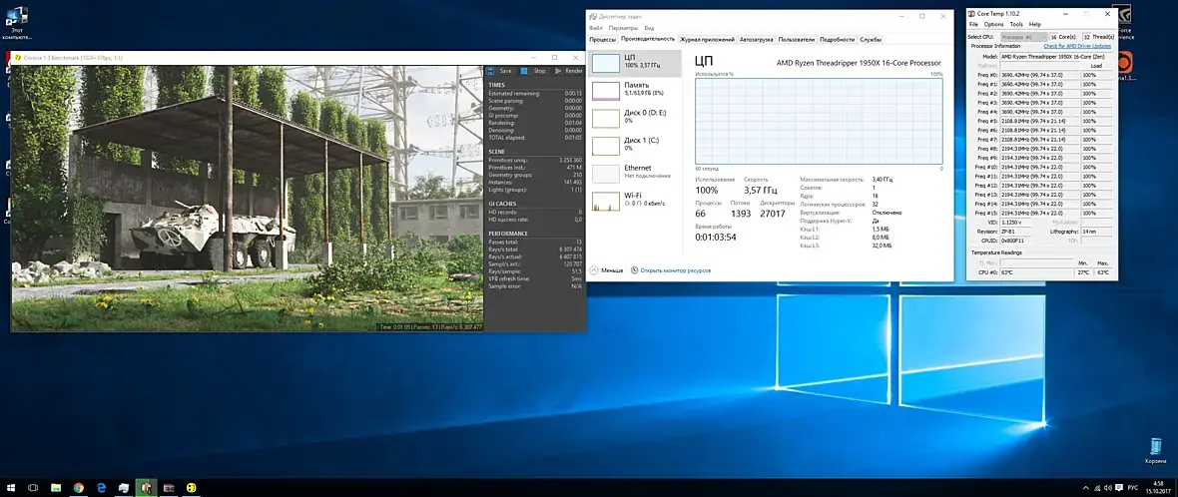1178x497 pixels.
Task: Open File Explorer from the taskbar
Action: coord(56,488)
